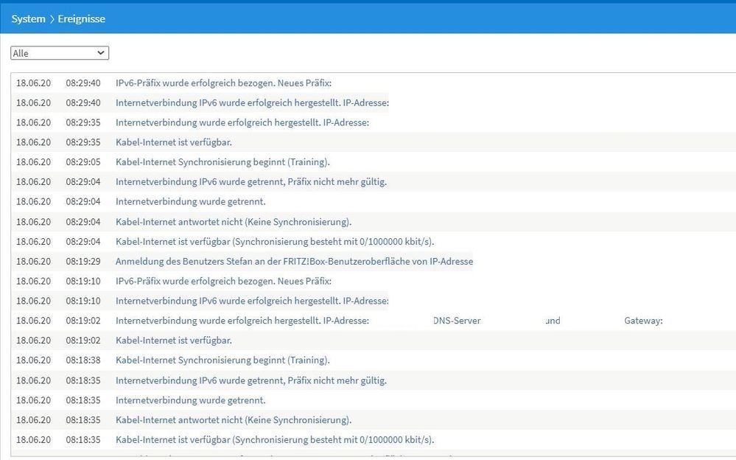Image resolution: width=736 pixels, height=460 pixels.
Task: Select the 08:29:04 Internetverbindung IPv6 wurde getrennt message
Action: [x=251, y=182]
